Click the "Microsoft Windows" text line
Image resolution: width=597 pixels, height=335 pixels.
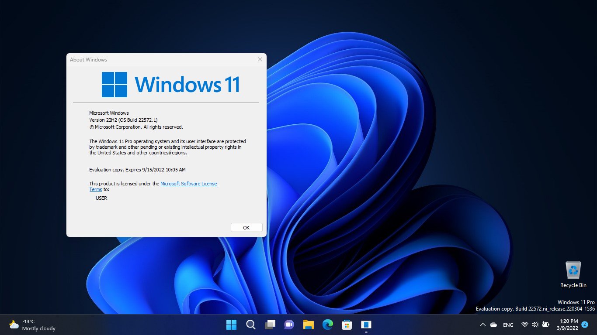pos(109,113)
